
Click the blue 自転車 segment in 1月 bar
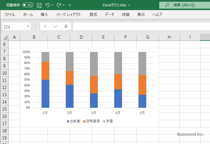[x=45, y=94]
